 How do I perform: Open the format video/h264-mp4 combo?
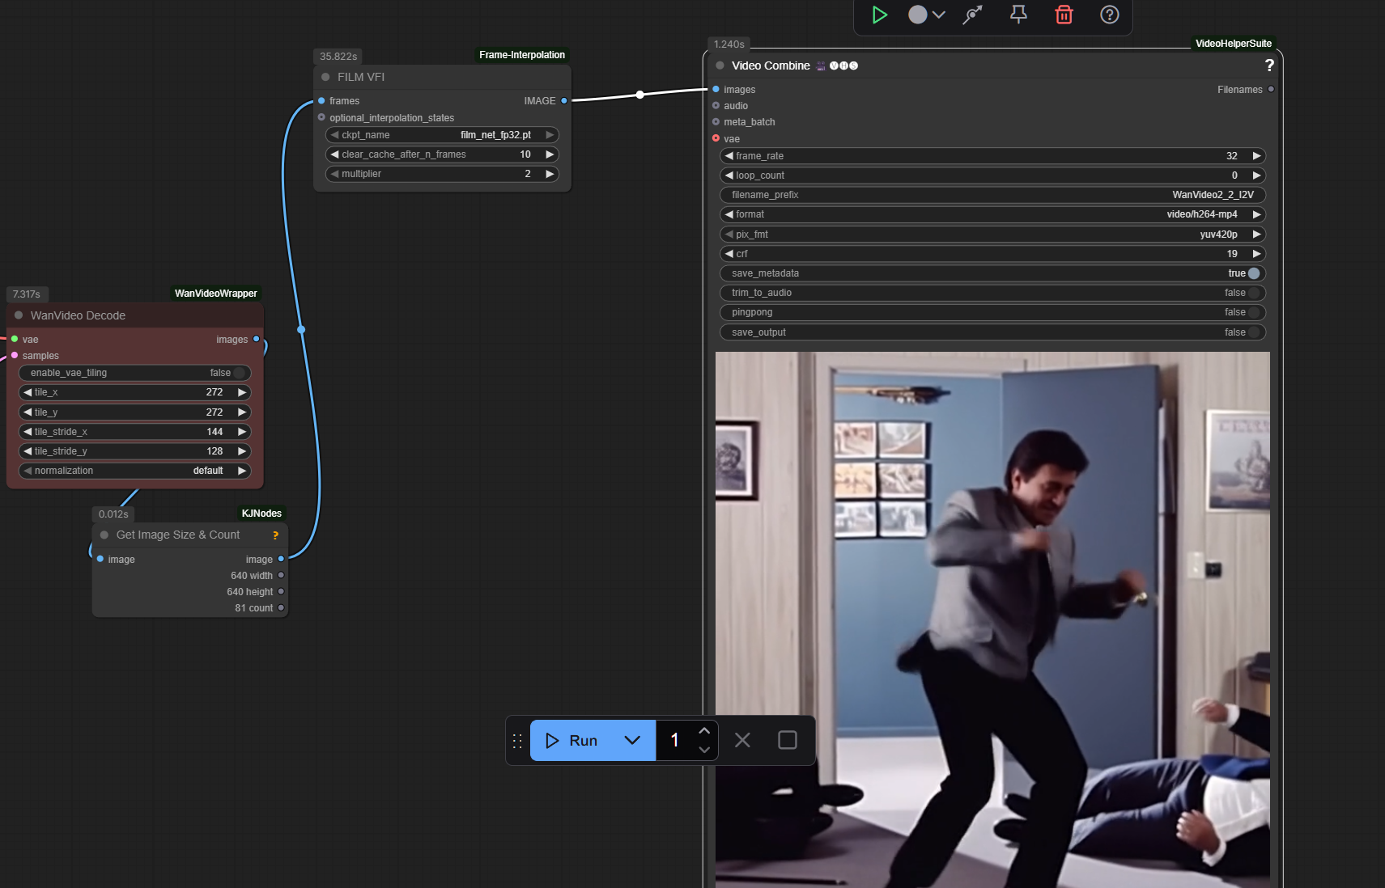pyautogui.click(x=992, y=214)
